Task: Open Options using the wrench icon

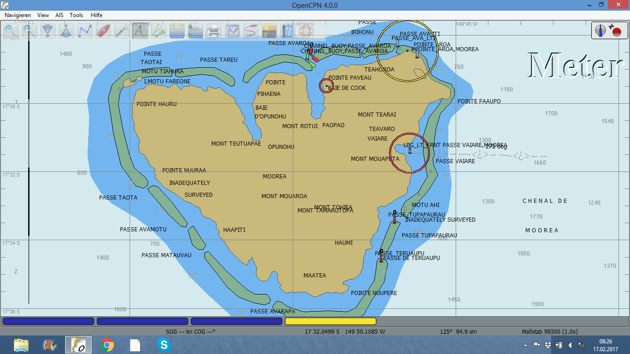Action: point(122,31)
